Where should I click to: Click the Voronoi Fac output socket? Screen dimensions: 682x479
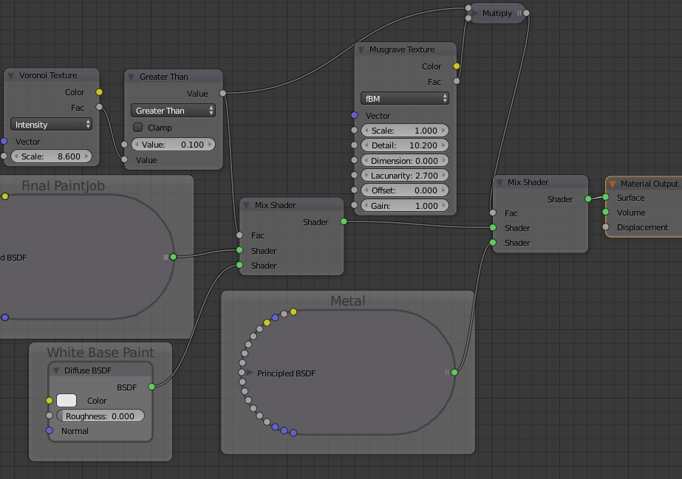coord(99,107)
